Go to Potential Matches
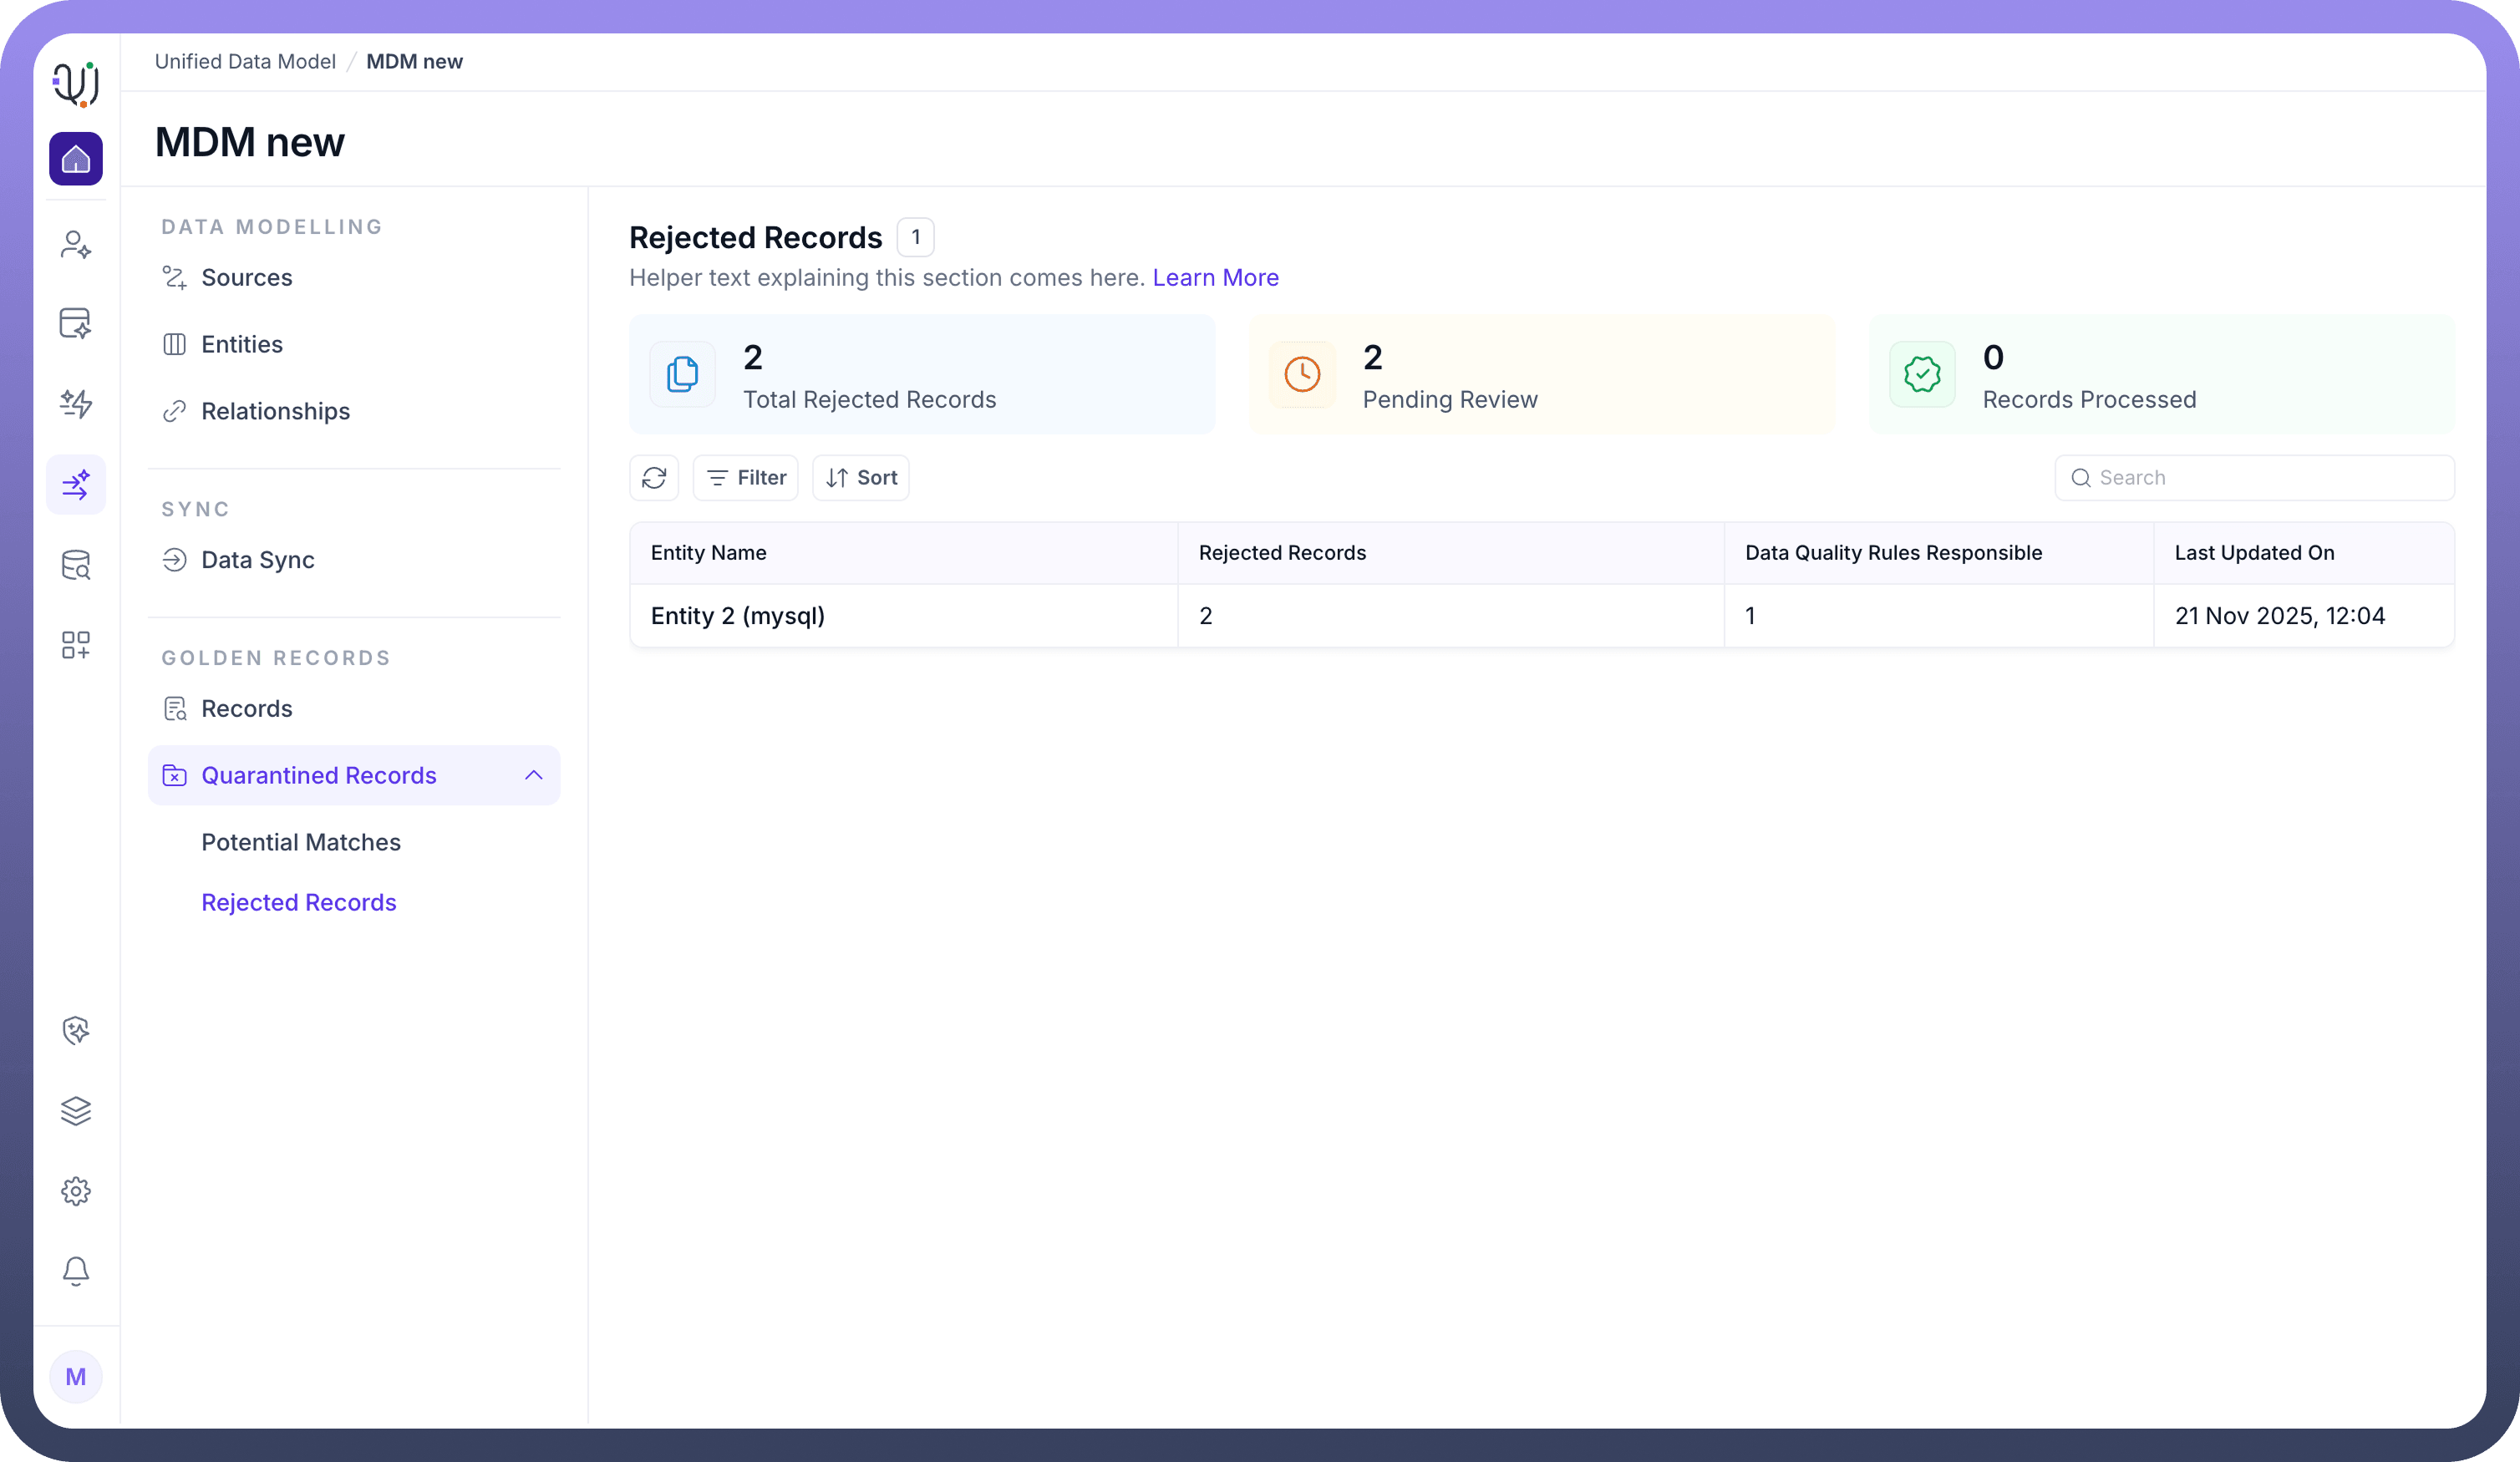The image size is (2520, 1462). click(x=301, y=842)
